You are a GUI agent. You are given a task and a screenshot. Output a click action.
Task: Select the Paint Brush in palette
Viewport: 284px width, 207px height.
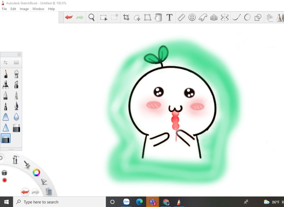[x=16, y=95]
